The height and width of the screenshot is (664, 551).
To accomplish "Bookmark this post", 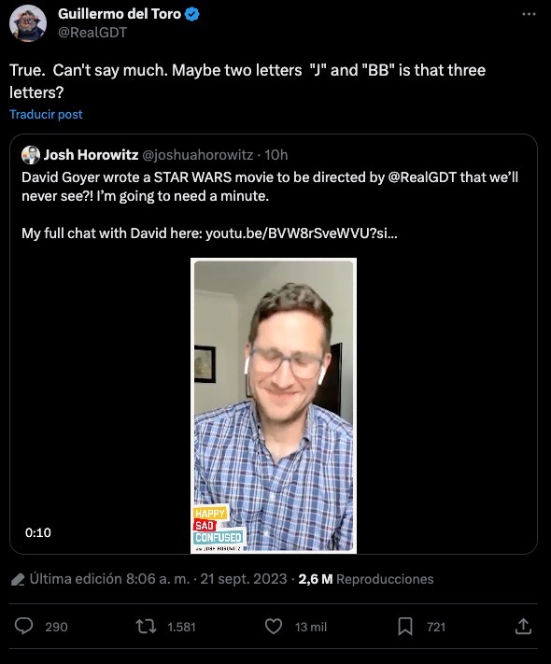I will (405, 627).
